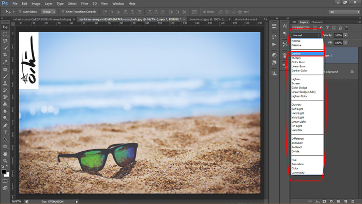Image resolution: width=362 pixels, height=204 pixels.
Task: Swap foreground and background colors
Action: [7, 166]
